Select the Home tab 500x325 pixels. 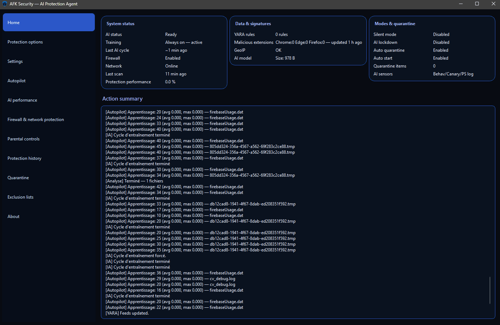point(13,22)
